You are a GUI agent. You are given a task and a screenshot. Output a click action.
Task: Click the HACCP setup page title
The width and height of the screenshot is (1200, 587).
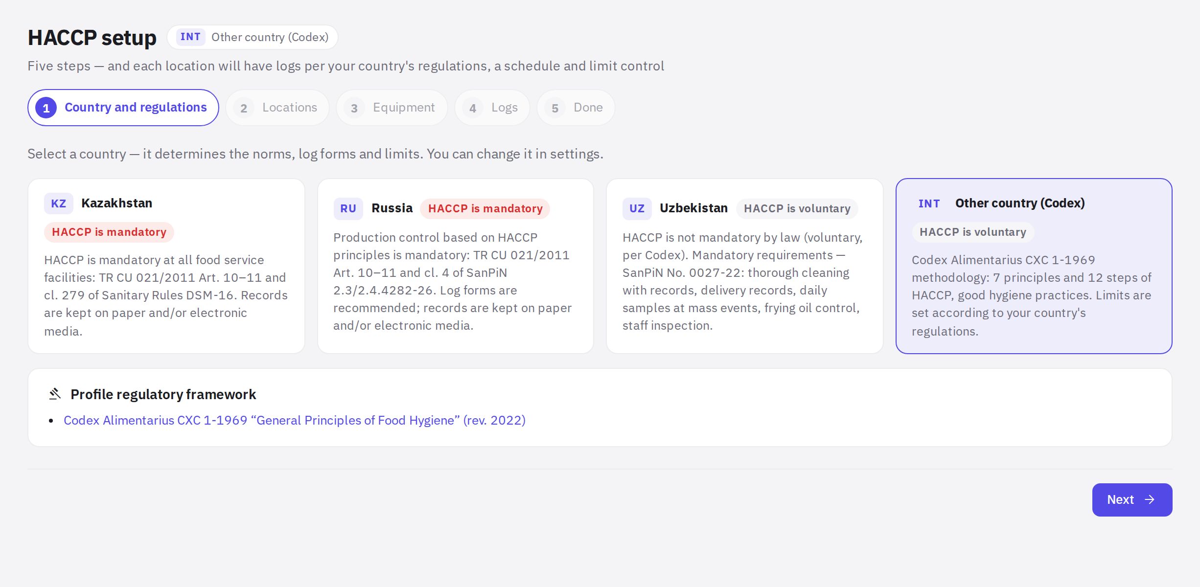pyautogui.click(x=92, y=38)
